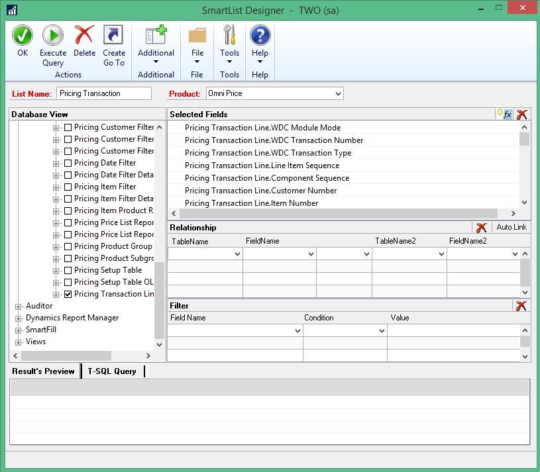
Task: Click the Selected Fields horizontal scrollbar thumb
Action: point(339,214)
